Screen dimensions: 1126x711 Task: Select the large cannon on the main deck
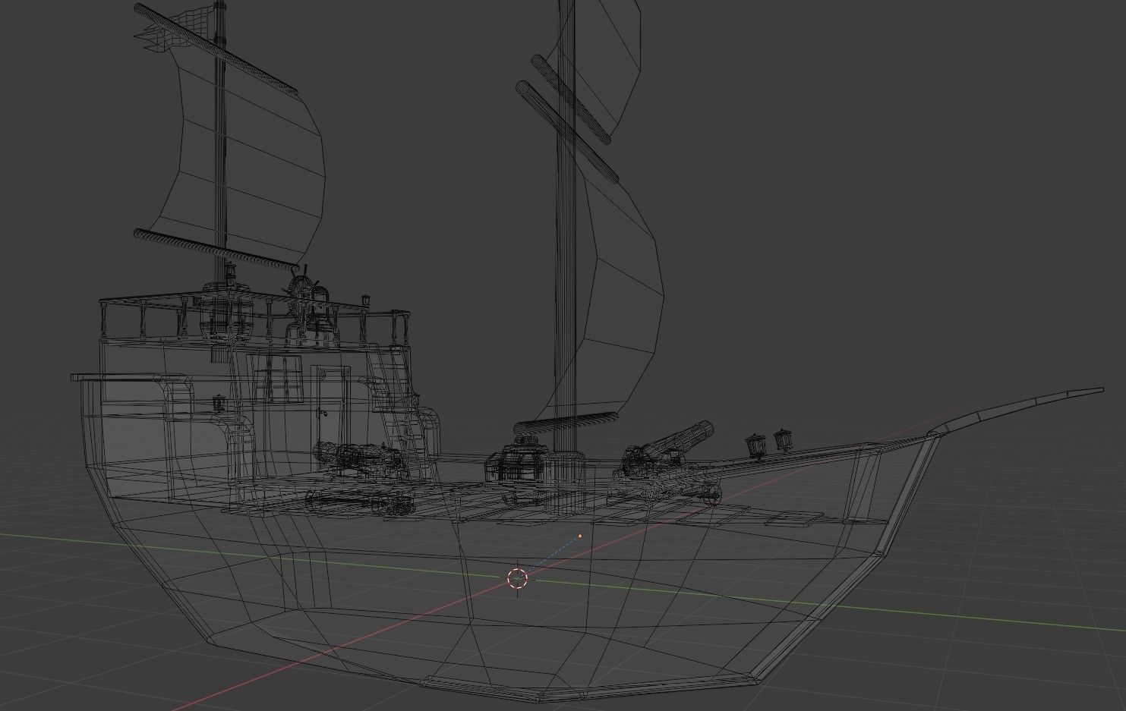click(670, 464)
